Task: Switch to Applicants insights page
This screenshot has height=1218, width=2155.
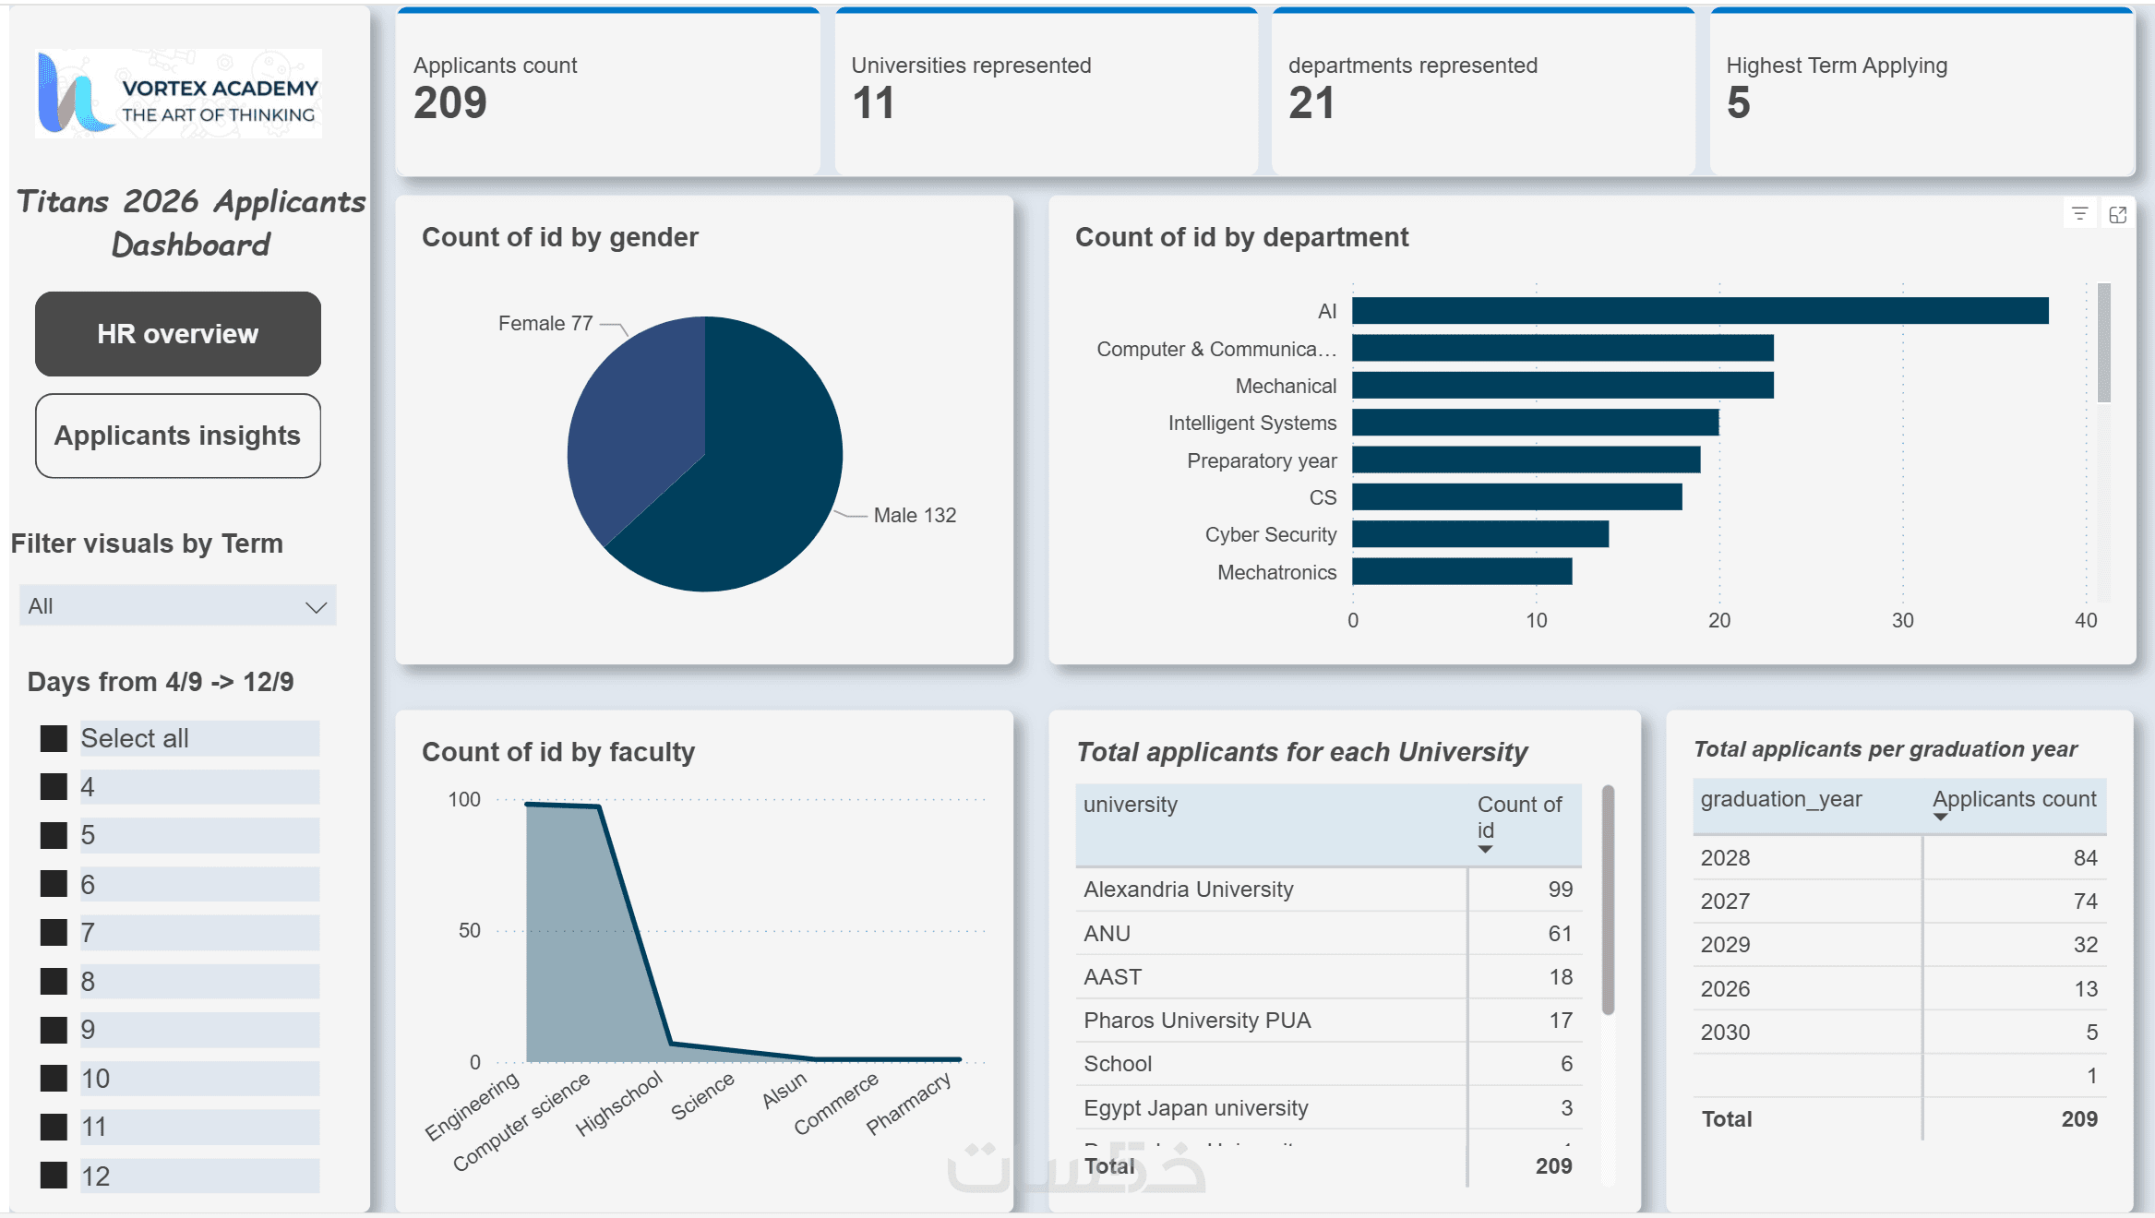Action: (178, 436)
